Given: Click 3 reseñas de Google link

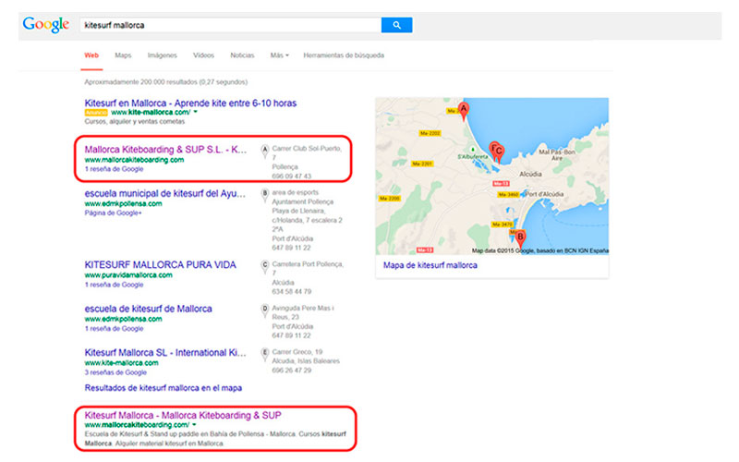Looking at the screenshot, I should tap(115, 372).
